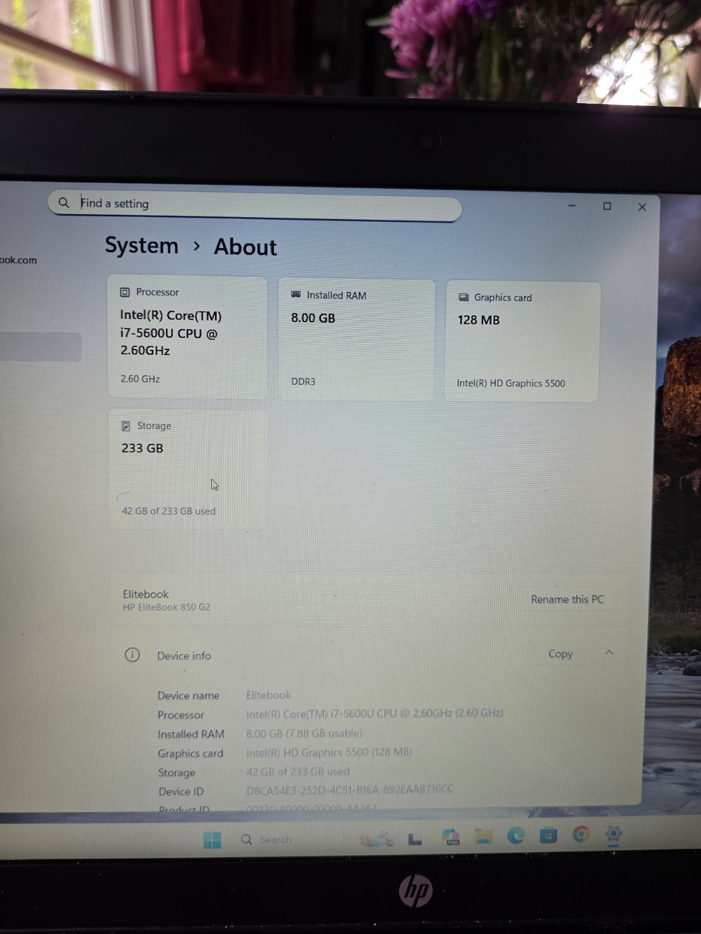This screenshot has width=701, height=934.
Task: Click the 8.00 GB (7.88 GB usable) value
Action: 304,733
